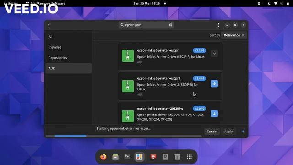Open the Trash from dock
The height and width of the screenshot is (165, 293).
(x=177, y=157)
